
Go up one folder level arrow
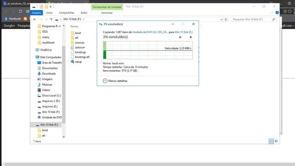tap(51, 19)
